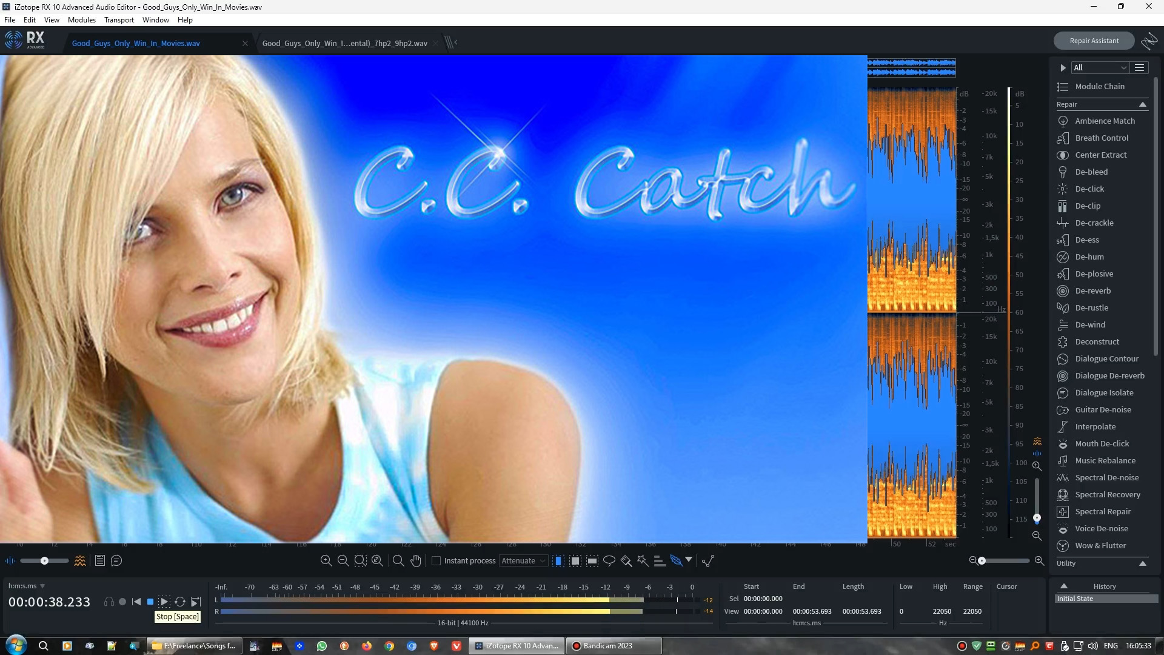This screenshot has width=1164, height=655.
Task: Select the Brush selection tool
Action: tap(626, 561)
